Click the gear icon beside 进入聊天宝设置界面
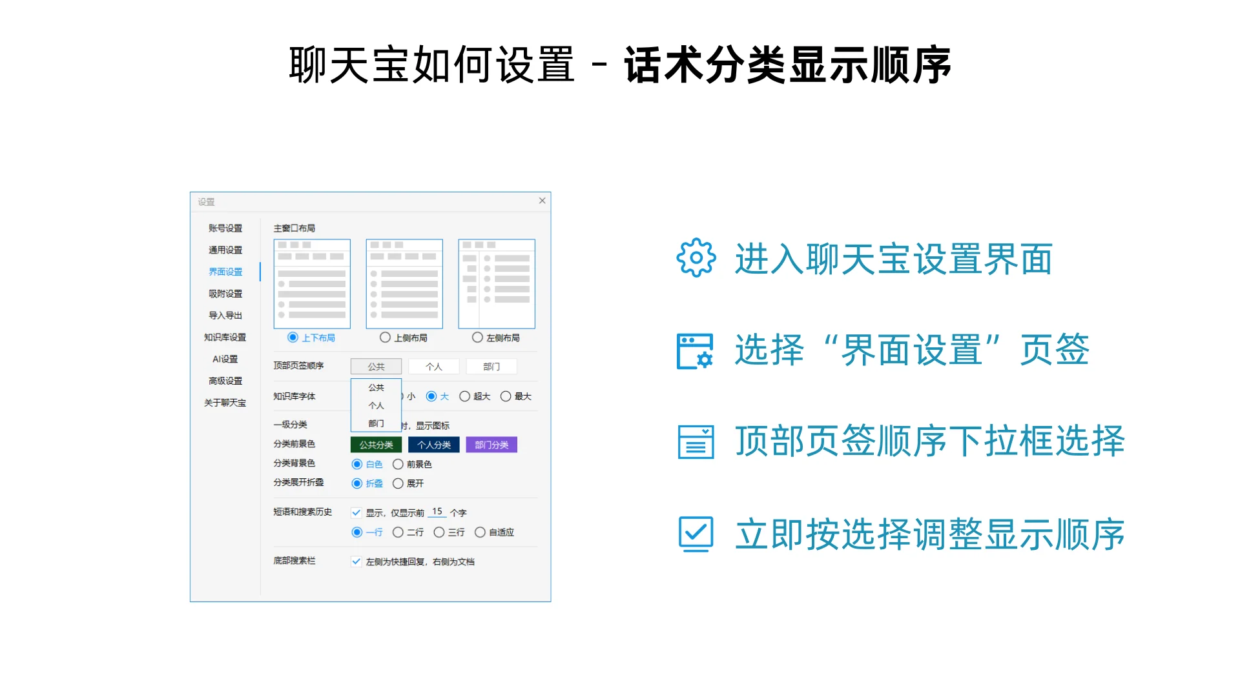 pyautogui.click(x=696, y=258)
